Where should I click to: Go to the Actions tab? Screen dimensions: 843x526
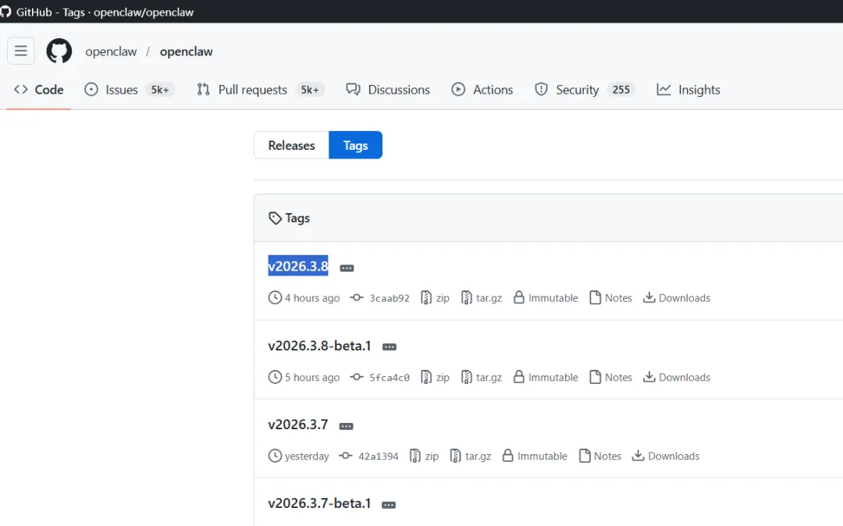[x=482, y=90]
